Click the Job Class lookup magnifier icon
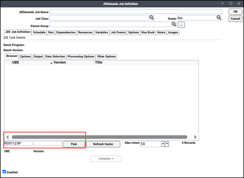Viewport: 244px width, 178px height. click(x=151, y=18)
